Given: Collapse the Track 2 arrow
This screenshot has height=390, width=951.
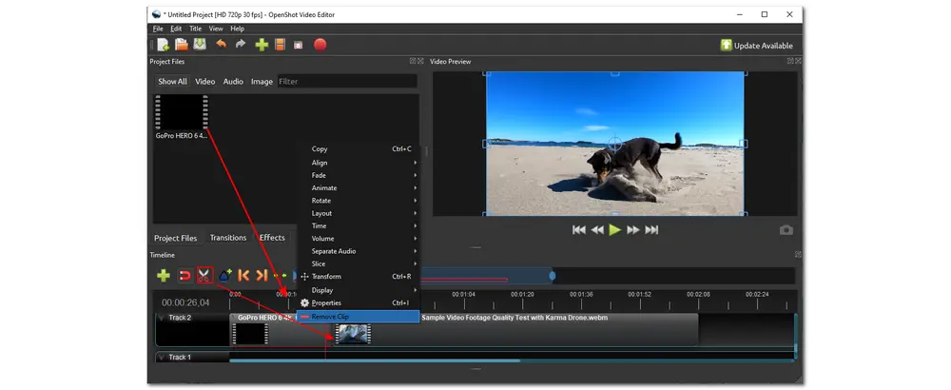Looking at the screenshot, I should [x=162, y=318].
